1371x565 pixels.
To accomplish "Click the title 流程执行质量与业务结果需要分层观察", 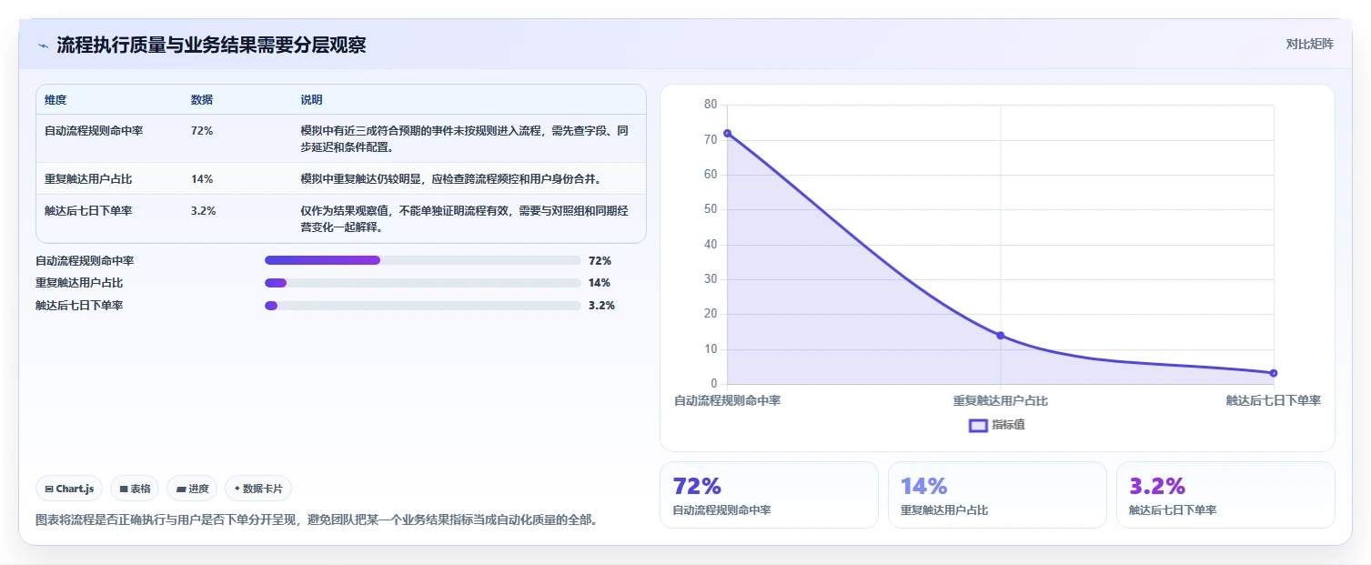I will pos(211,45).
